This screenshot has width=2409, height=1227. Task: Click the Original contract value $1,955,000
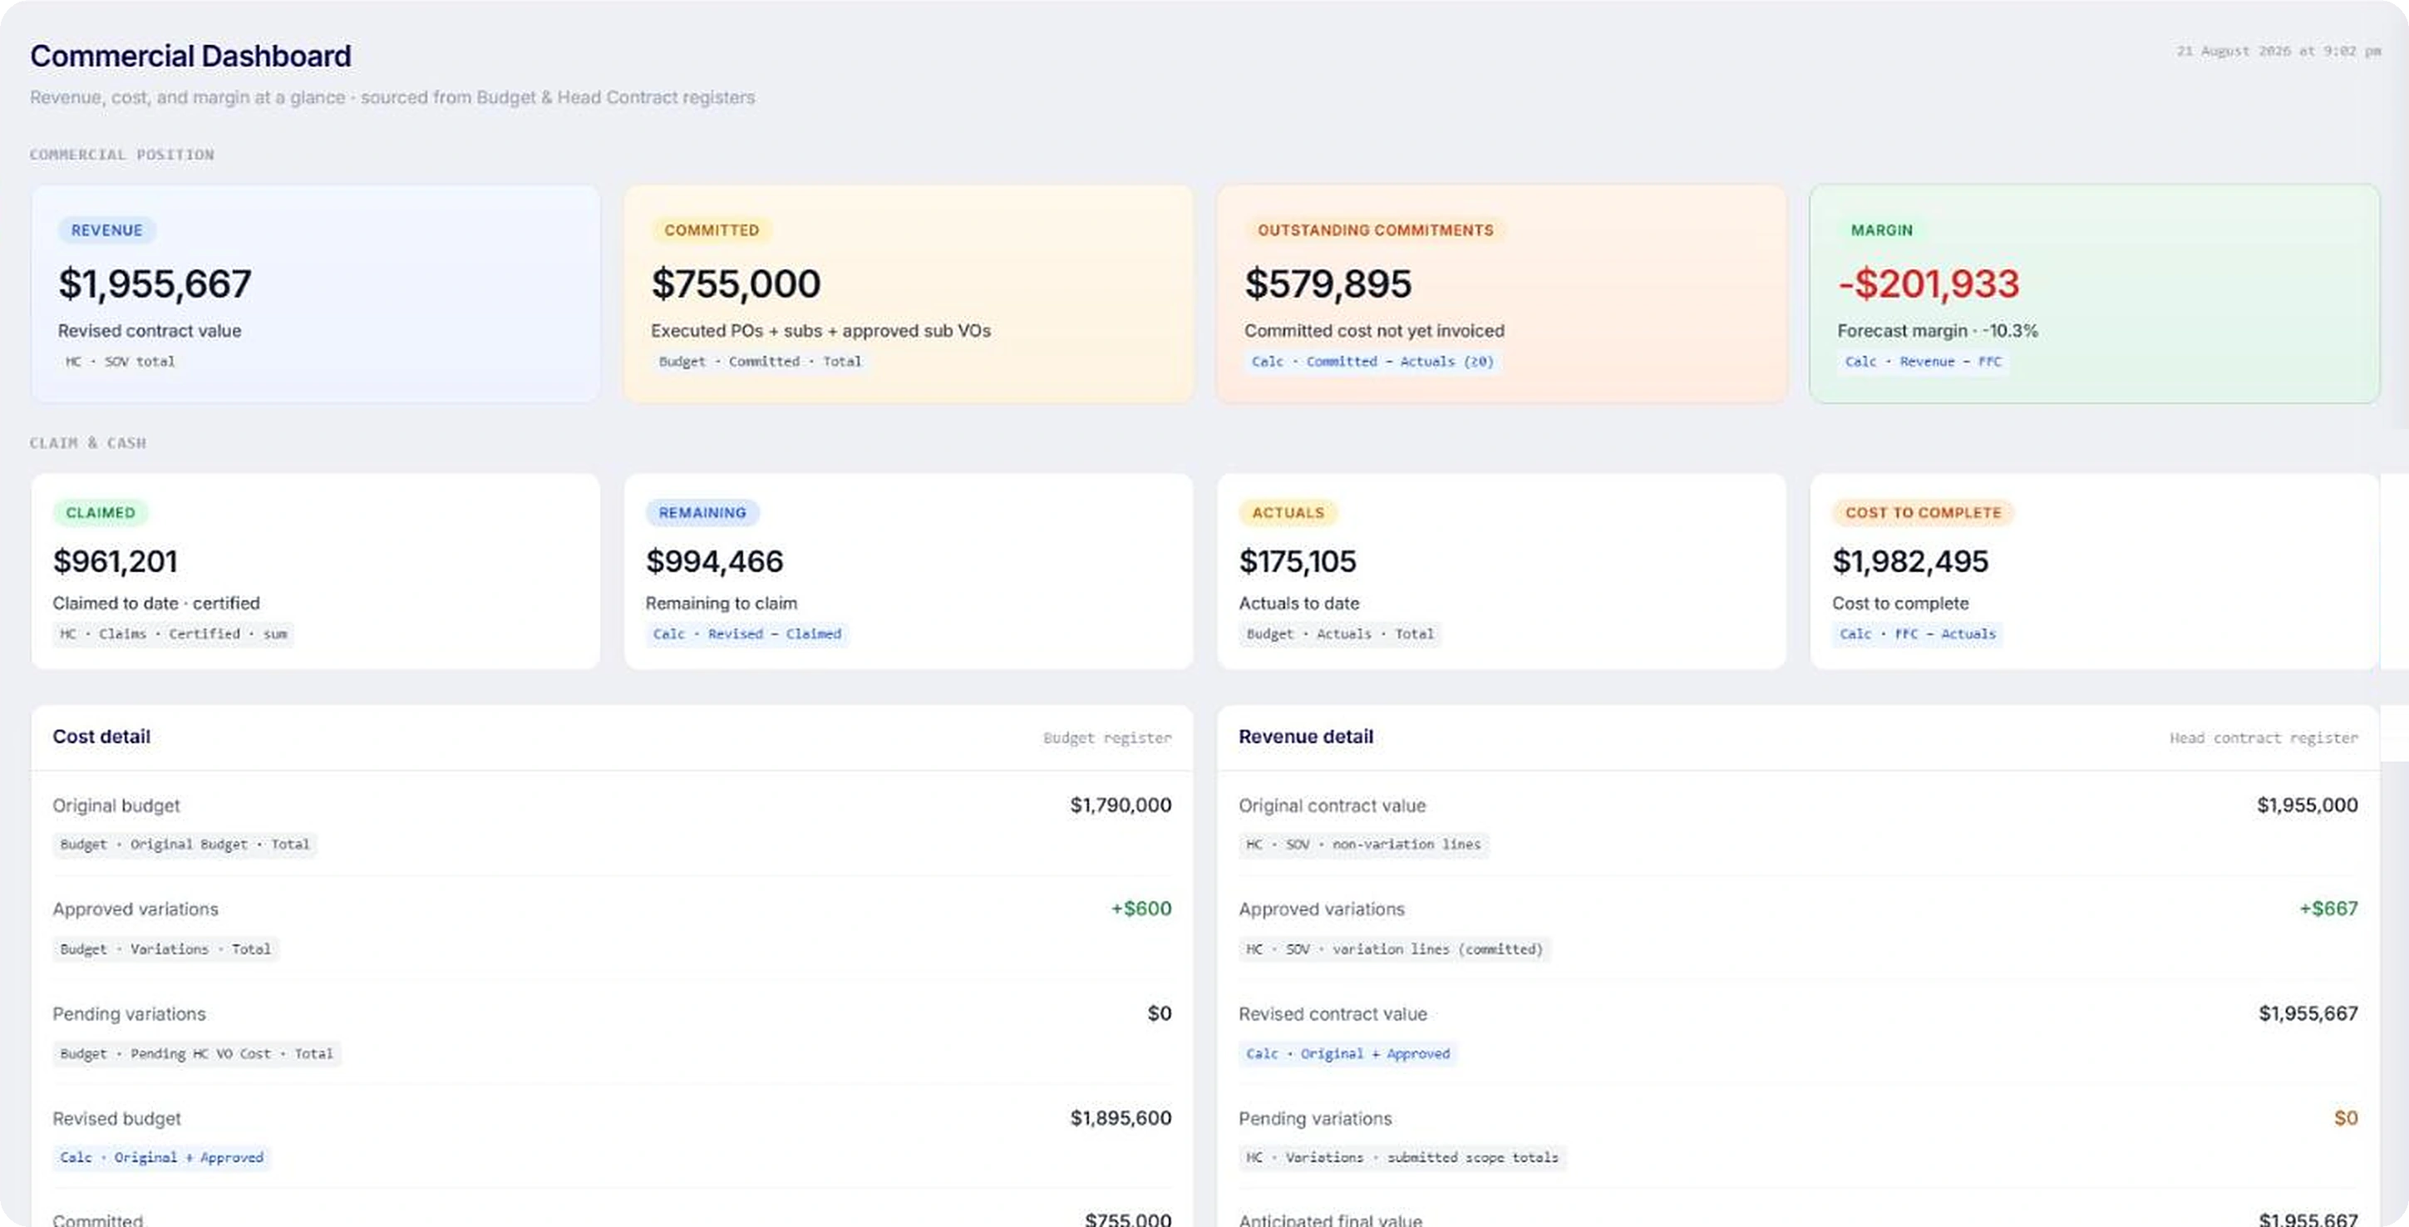(x=2307, y=806)
